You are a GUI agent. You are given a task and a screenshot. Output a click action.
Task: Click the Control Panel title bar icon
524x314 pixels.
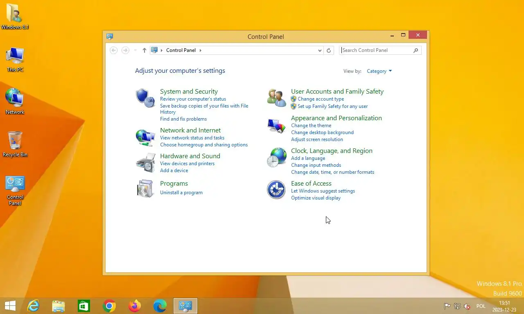110,36
